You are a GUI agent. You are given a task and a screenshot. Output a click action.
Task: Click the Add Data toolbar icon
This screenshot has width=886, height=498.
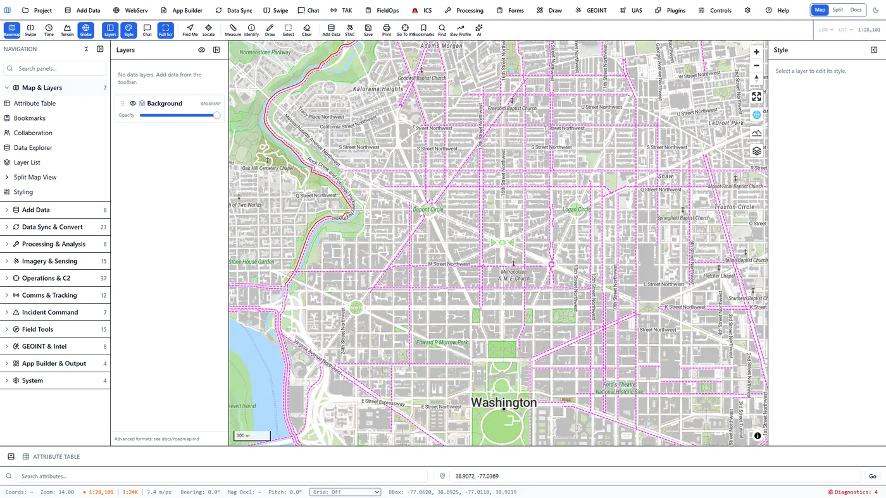pyautogui.click(x=331, y=30)
